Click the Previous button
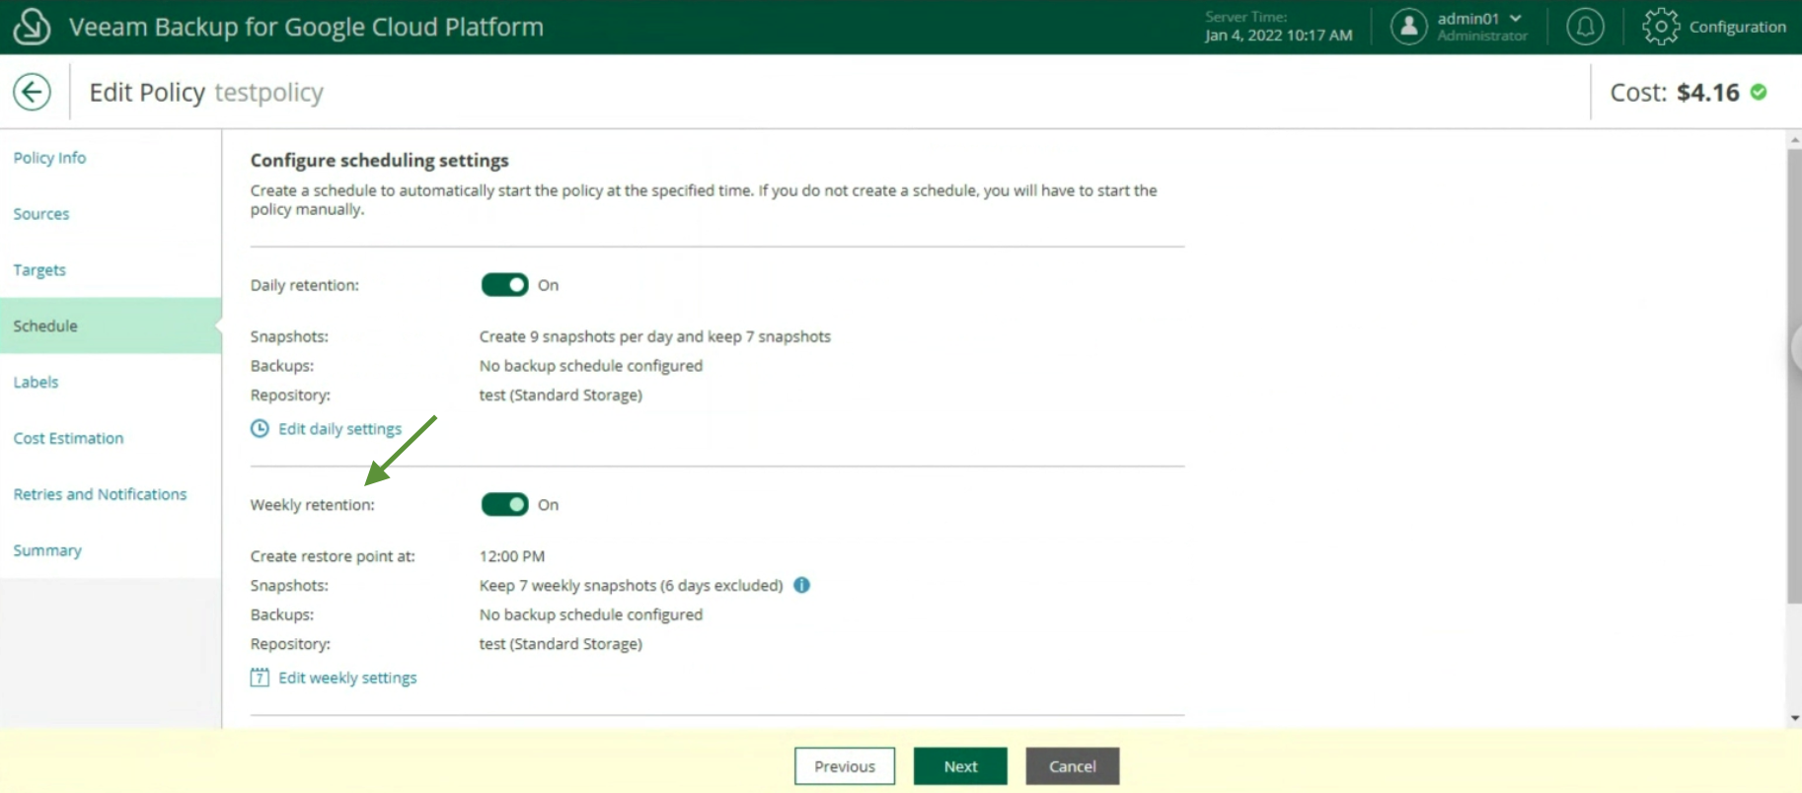The height and width of the screenshot is (793, 1802). 845,766
